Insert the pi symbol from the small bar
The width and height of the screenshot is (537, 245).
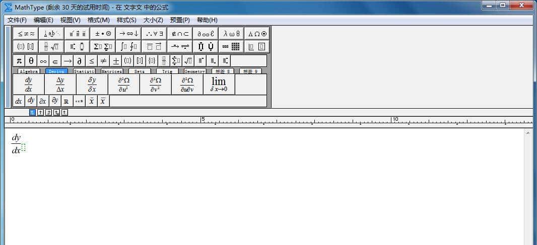pyautogui.click(x=19, y=61)
